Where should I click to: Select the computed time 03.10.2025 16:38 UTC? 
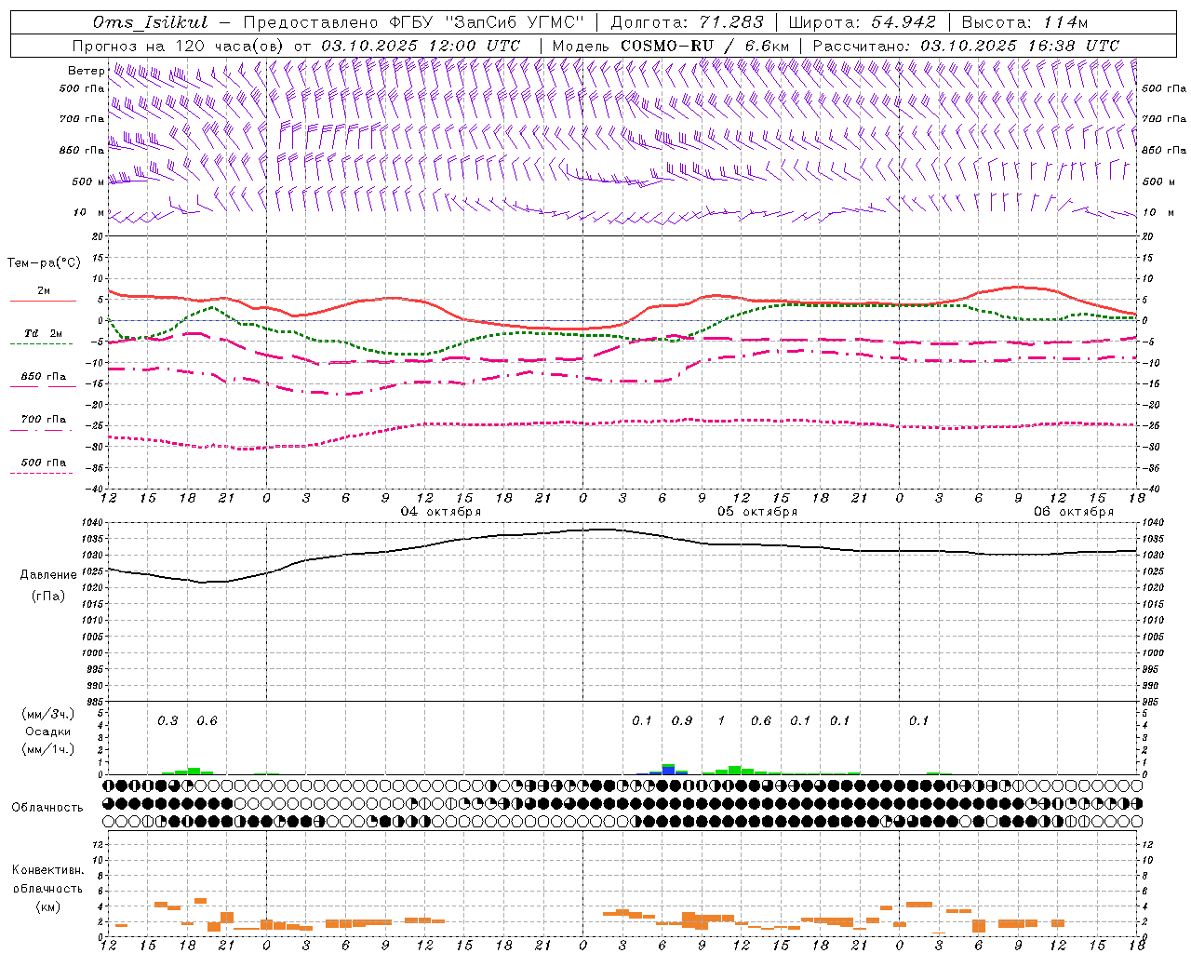pos(1020,46)
